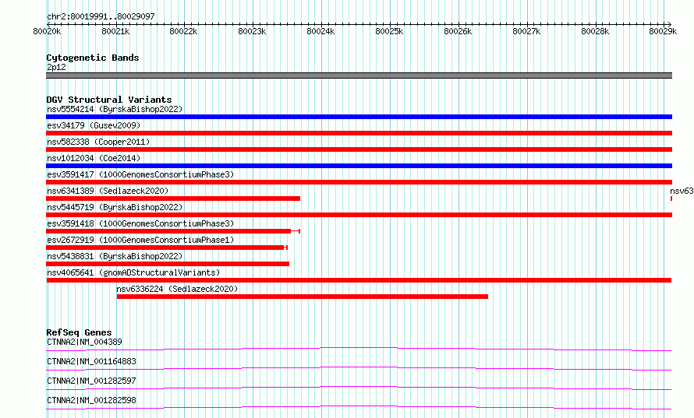Click the 80029k ruler tick label
This screenshot has width=694, height=418.
663,31
